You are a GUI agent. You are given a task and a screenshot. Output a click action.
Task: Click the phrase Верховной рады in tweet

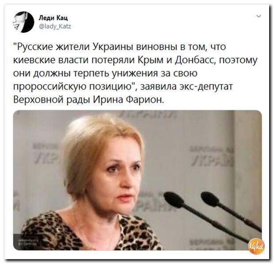coord(52,100)
